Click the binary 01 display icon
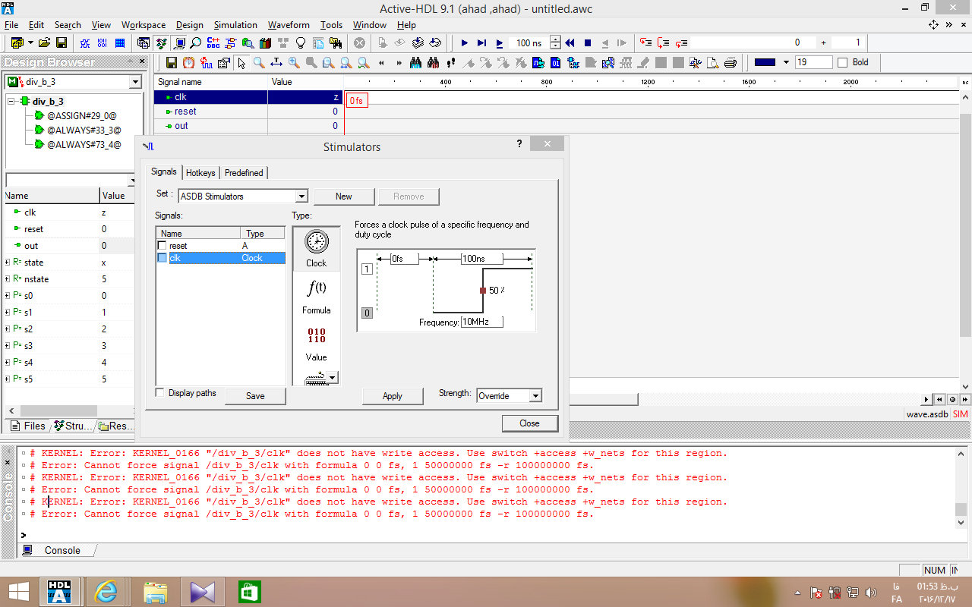The width and height of the screenshot is (972, 607). point(556,63)
